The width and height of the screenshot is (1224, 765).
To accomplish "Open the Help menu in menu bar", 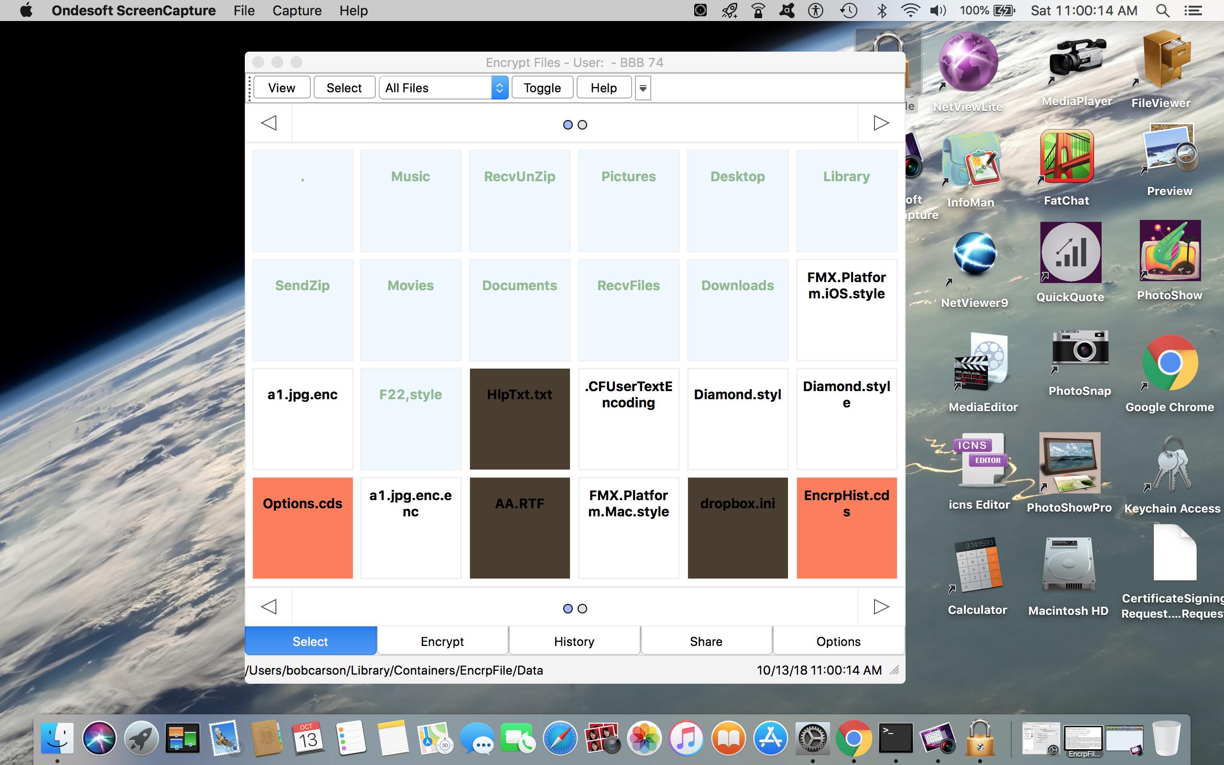I will pyautogui.click(x=353, y=11).
